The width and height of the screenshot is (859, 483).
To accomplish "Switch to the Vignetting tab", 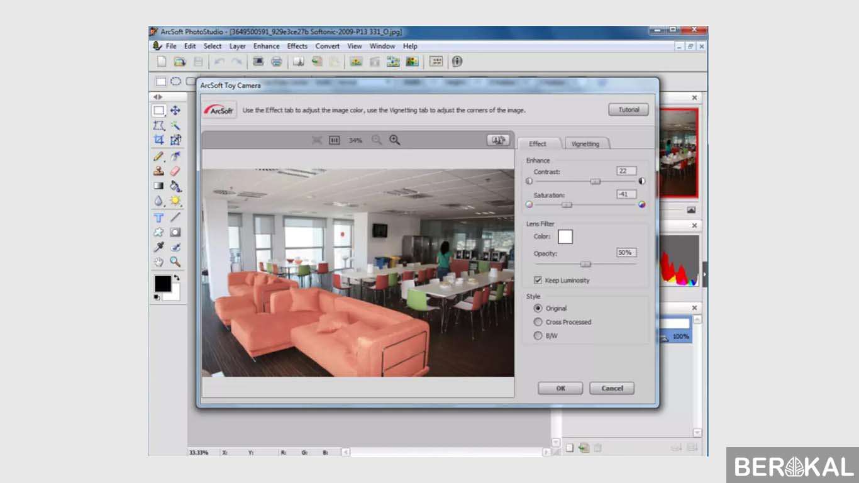I will pyautogui.click(x=585, y=144).
